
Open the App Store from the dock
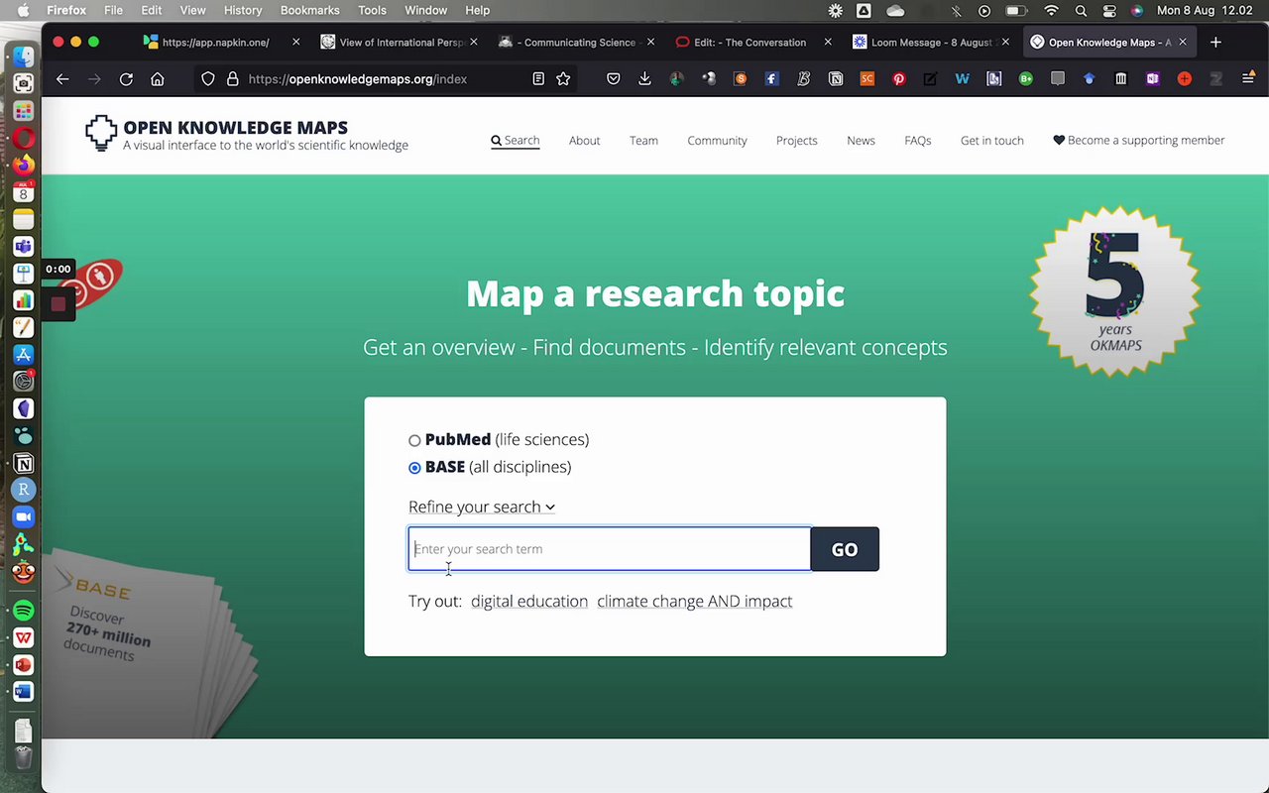click(24, 355)
